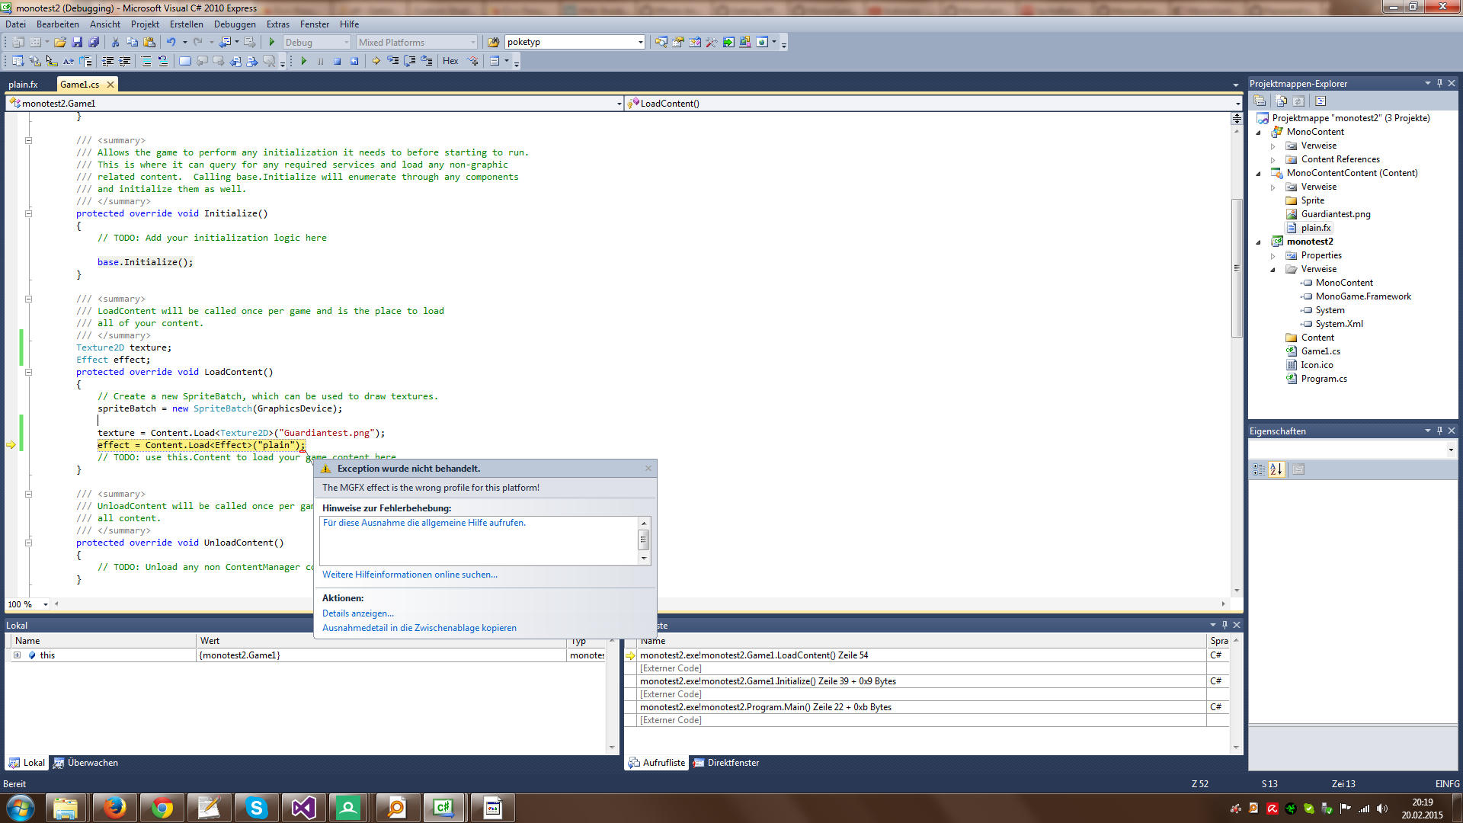The image size is (1463, 823).
Task: Click View Code icon in Projektmappen-Explorer toolbar
Action: [x=1321, y=101]
